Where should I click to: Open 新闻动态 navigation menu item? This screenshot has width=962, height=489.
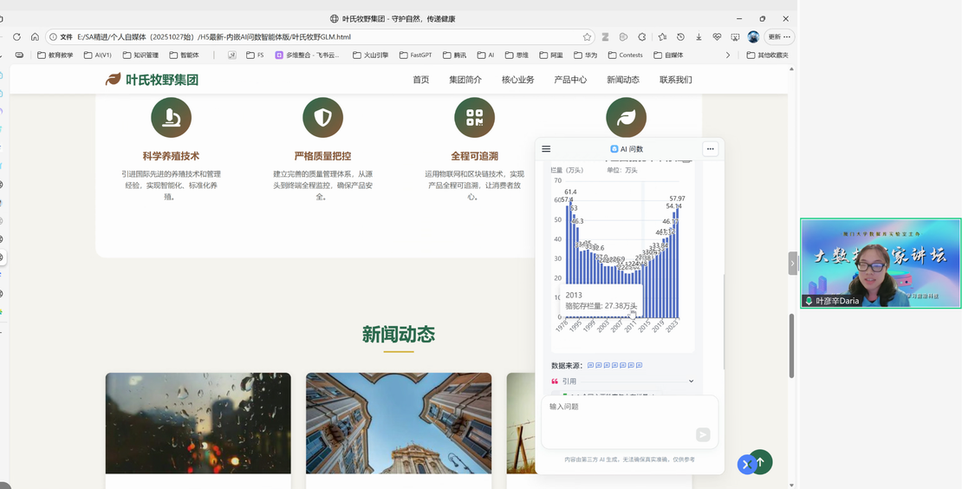(x=622, y=80)
